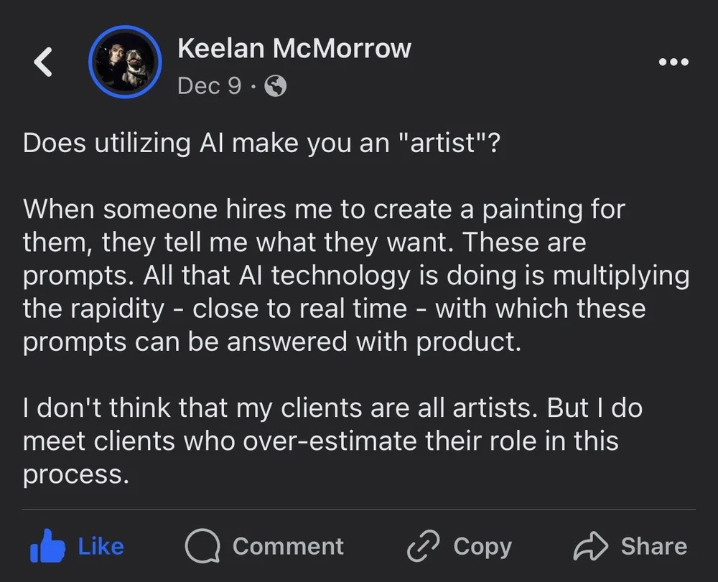Click the chain link copy icon
The width and height of the screenshot is (718, 582).
click(x=421, y=547)
